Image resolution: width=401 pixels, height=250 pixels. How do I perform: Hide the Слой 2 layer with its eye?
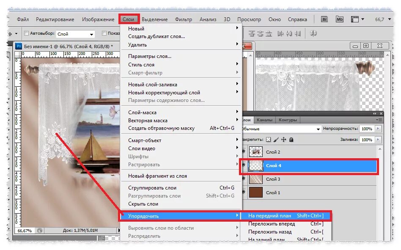(243, 151)
